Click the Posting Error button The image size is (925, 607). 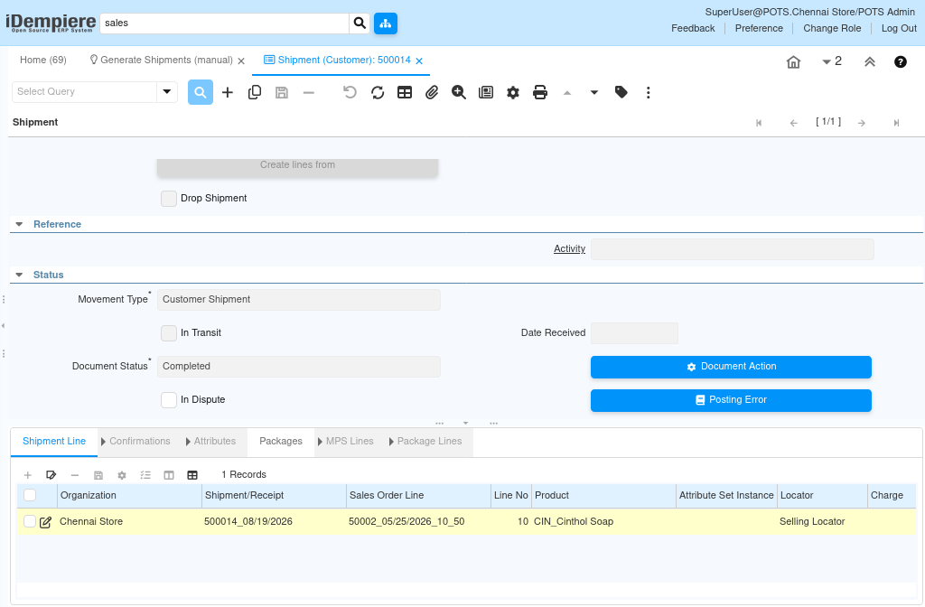(731, 400)
